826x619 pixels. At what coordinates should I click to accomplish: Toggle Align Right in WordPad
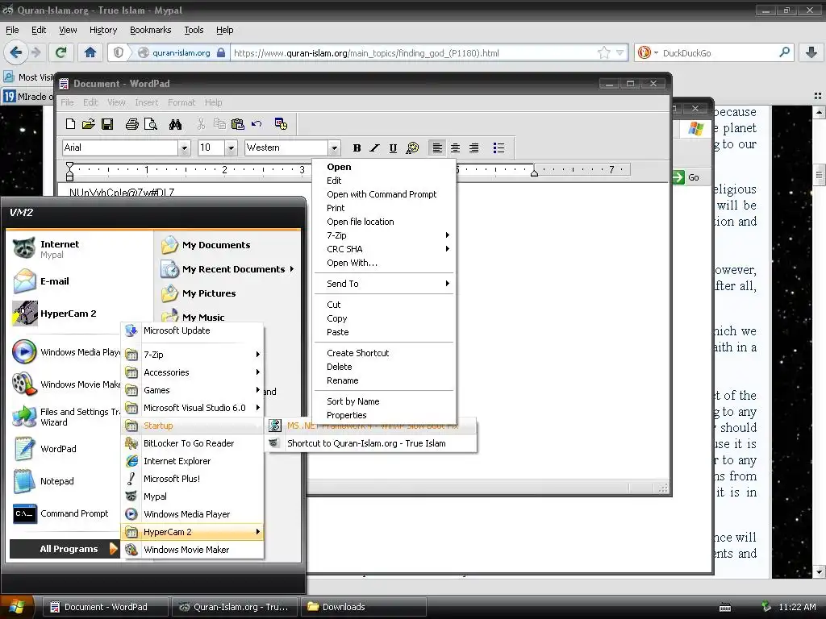coord(473,148)
